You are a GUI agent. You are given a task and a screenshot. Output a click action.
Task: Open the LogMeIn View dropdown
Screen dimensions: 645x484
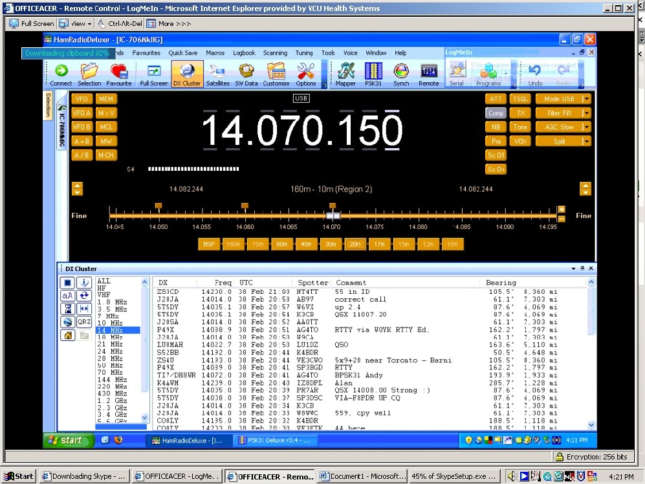click(75, 24)
